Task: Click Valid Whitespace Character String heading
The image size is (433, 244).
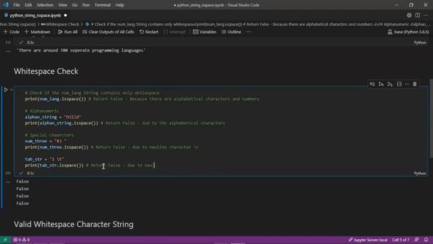Action: click(x=74, y=224)
